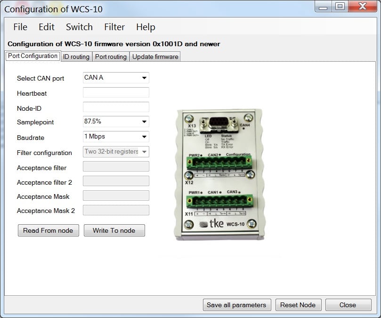Viewport: 381px width, 318px height.
Task: Click the Heartbeat label
Action: [x=32, y=93]
